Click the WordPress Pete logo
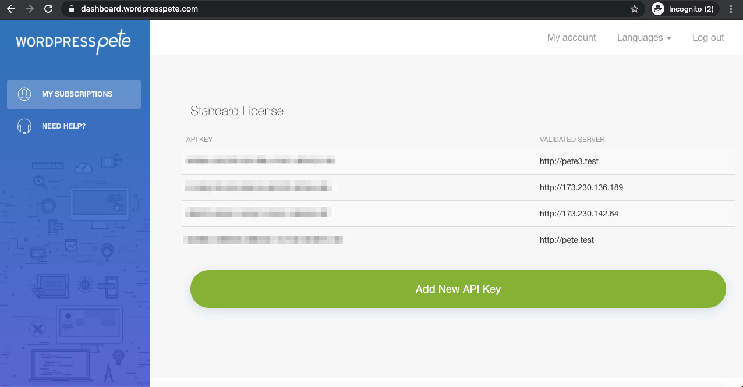 (73, 42)
